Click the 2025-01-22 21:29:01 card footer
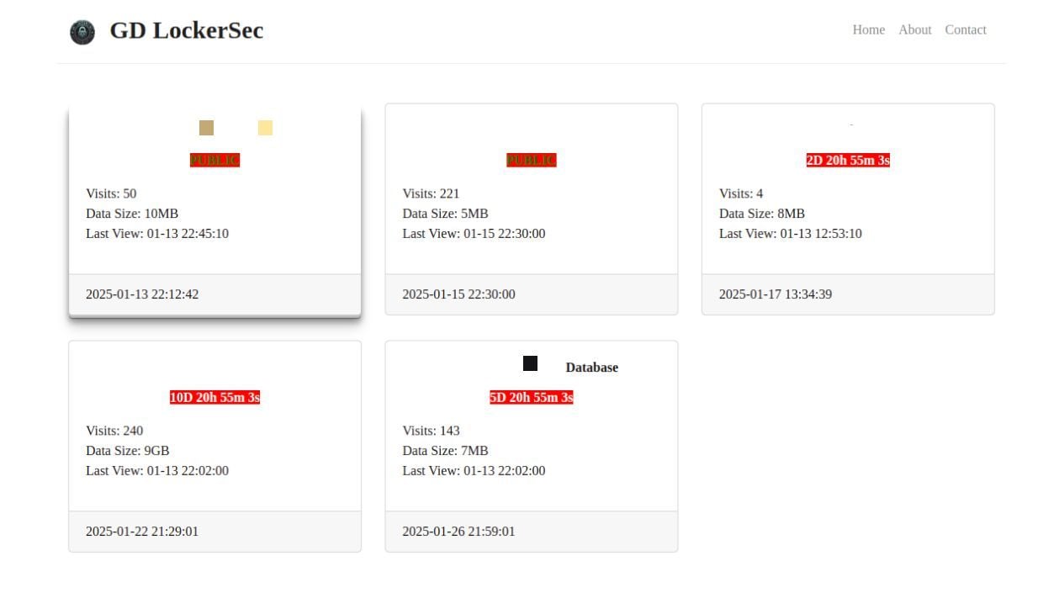The width and height of the screenshot is (1059, 614). pyautogui.click(x=214, y=532)
